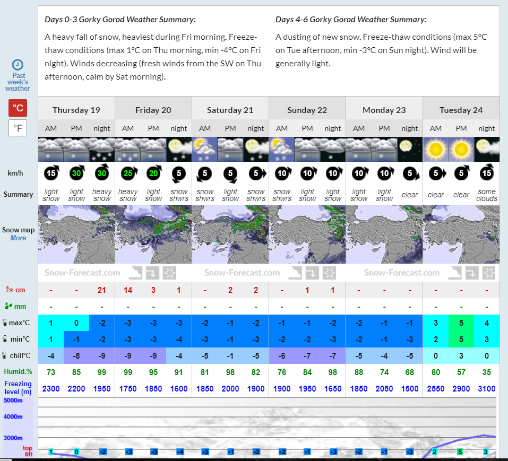Select Thursday night 'heavy snow' summary
508x461 pixels.
102,195
